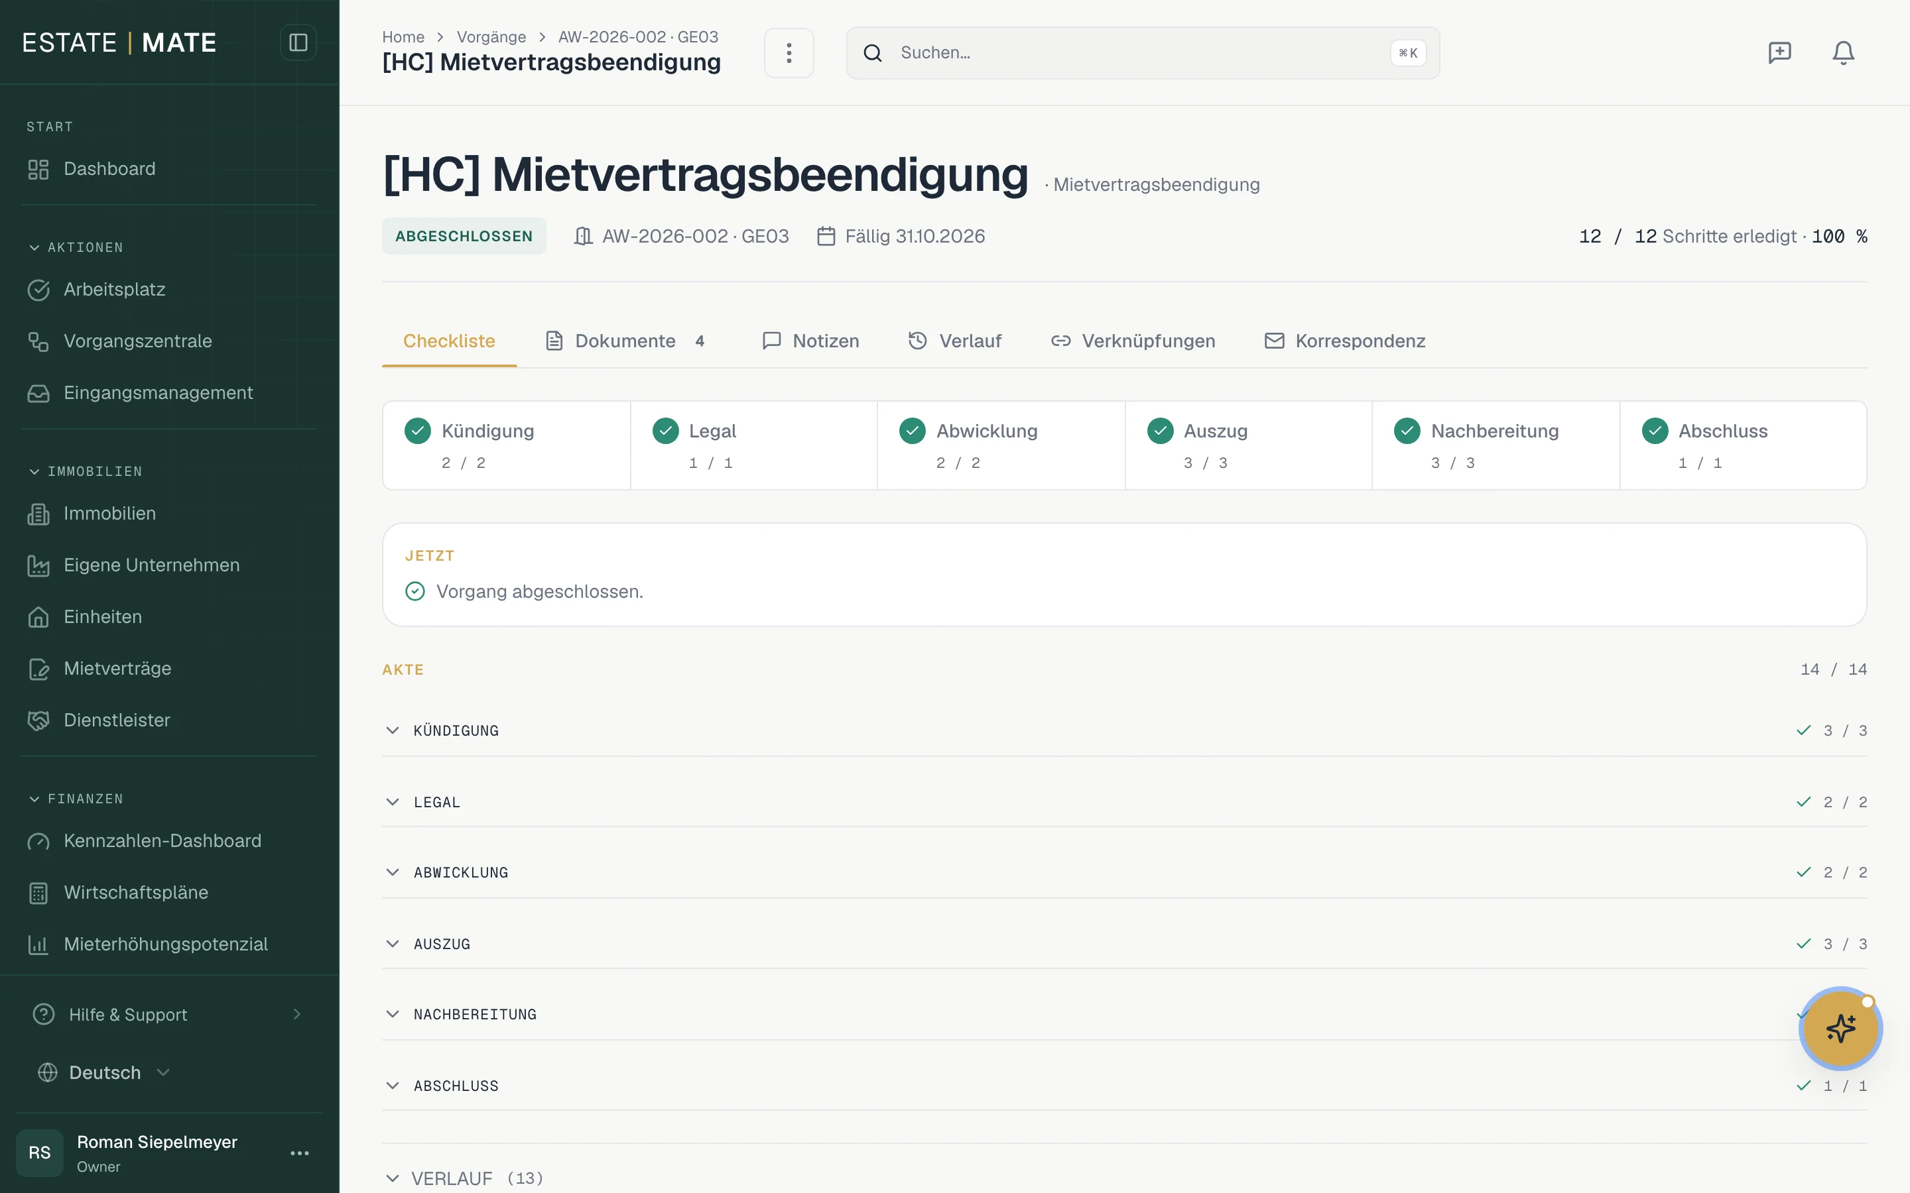This screenshot has height=1193, width=1910.
Task: Collapse the AKTIONEN sidebar section
Action: (x=76, y=248)
